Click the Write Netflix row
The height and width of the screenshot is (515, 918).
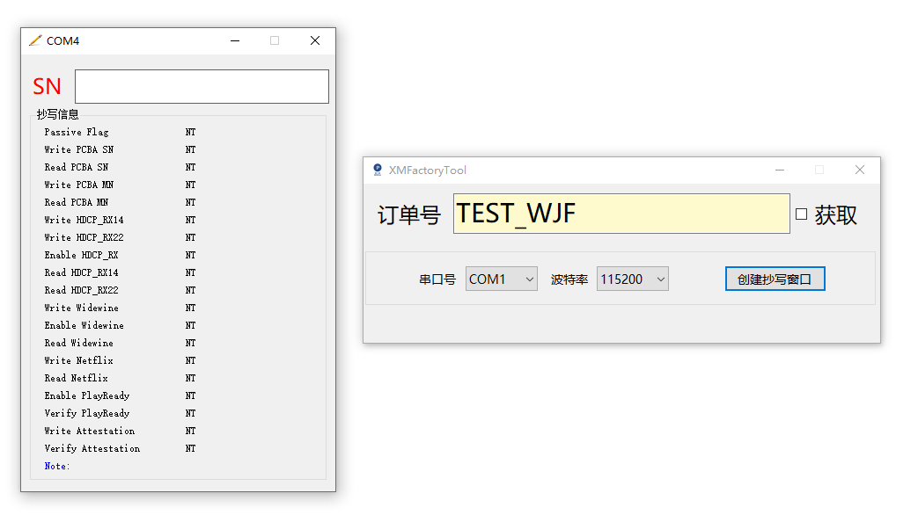(x=120, y=360)
